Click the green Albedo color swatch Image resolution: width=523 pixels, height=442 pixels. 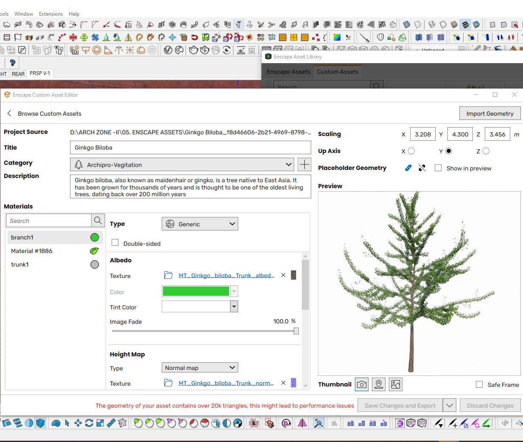click(196, 291)
